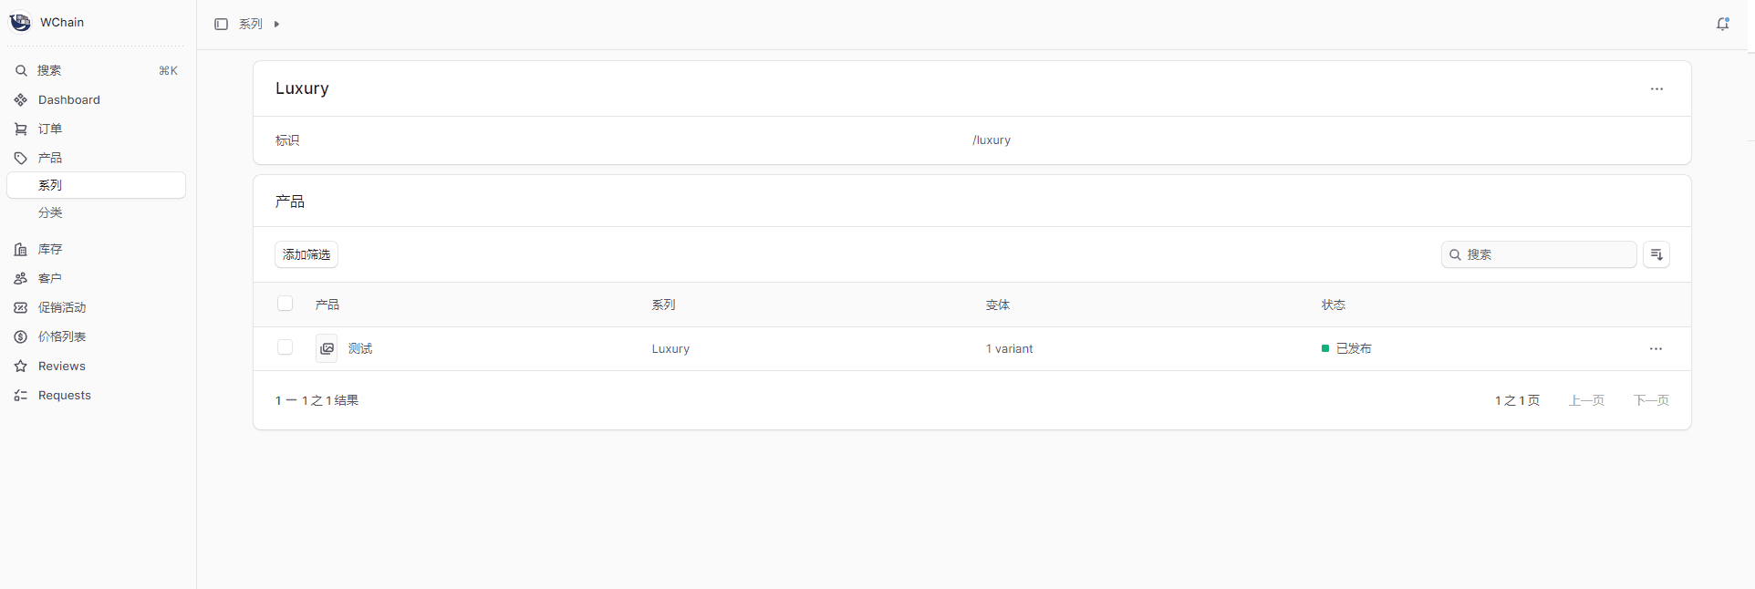
Task: Click 添加筛选 add filter button
Action: click(306, 254)
